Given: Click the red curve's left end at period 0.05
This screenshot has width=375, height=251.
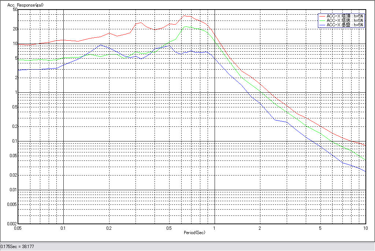Looking at the screenshot, I should pyautogui.click(x=19, y=44).
